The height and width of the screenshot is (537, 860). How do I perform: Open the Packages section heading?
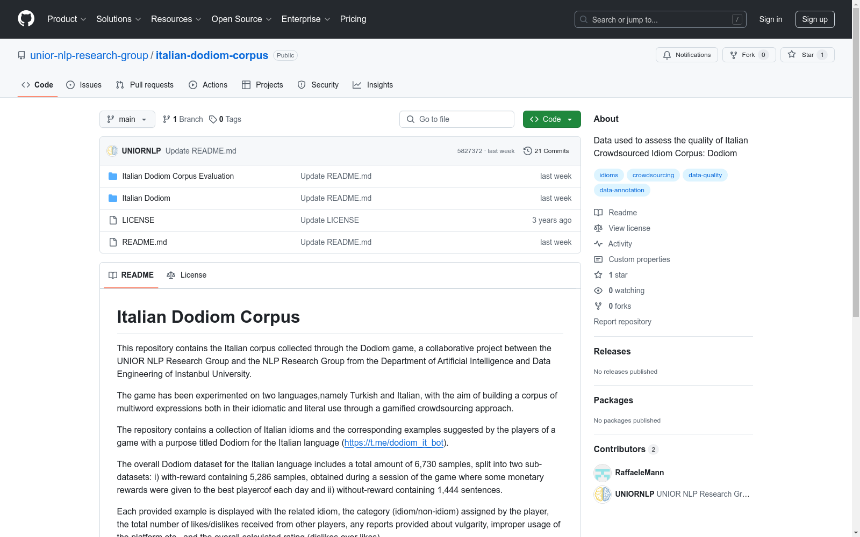(613, 400)
